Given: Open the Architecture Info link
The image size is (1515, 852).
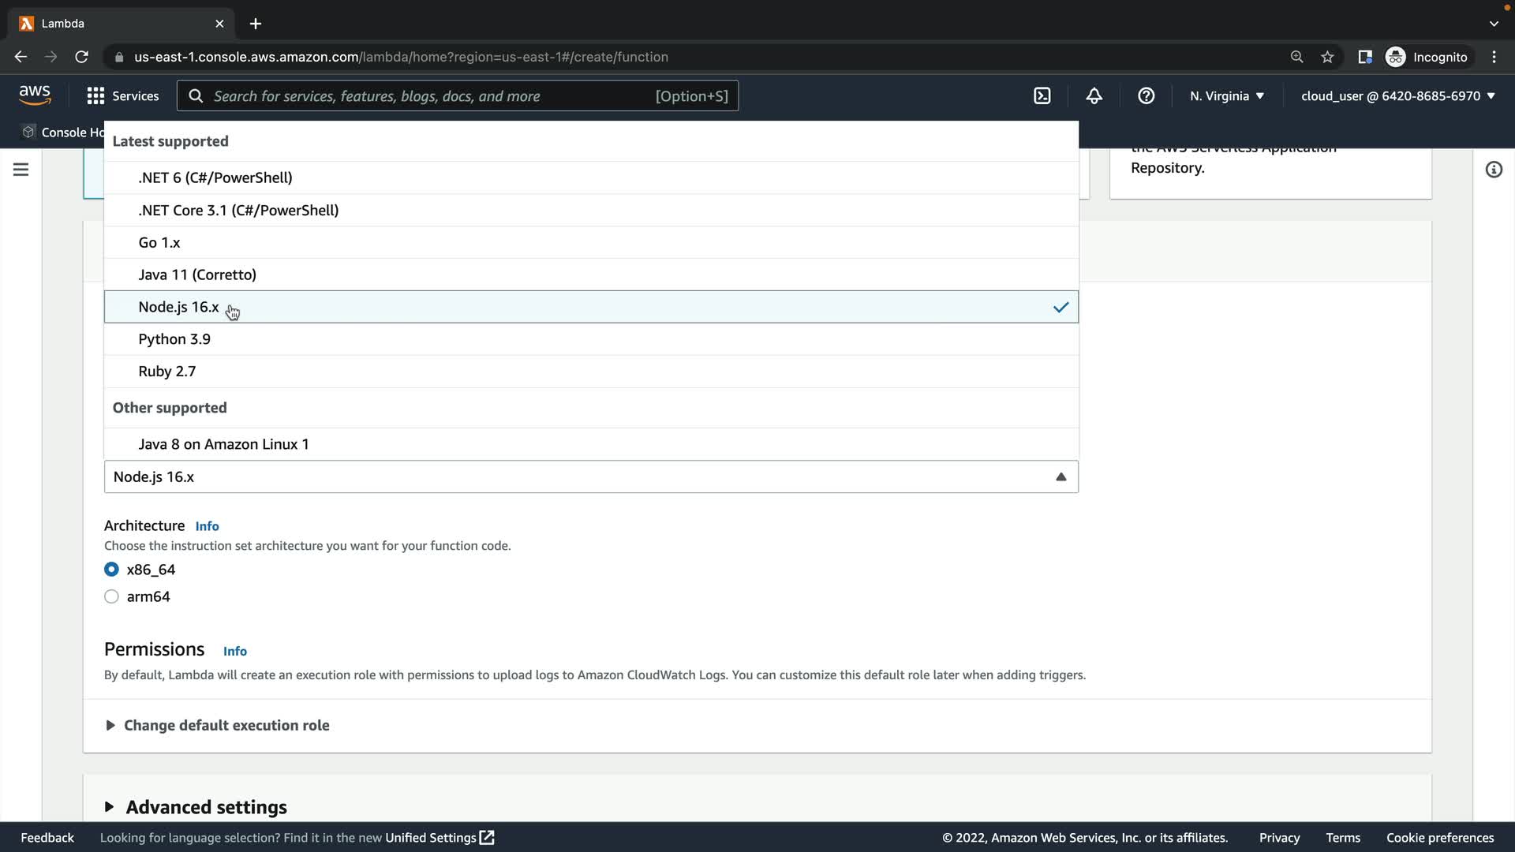Looking at the screenshot, I should 207,526.
